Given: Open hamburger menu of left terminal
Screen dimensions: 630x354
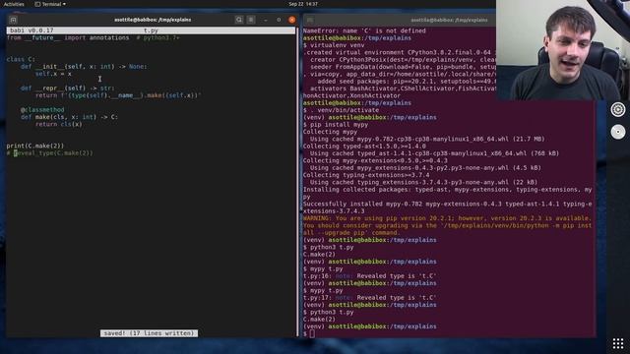Looking at the screenshot, I should pos(251,20).
